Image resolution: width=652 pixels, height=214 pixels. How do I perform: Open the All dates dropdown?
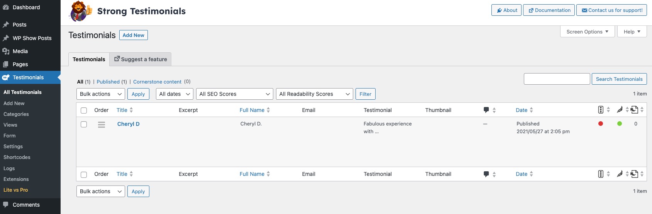(174, 94)
